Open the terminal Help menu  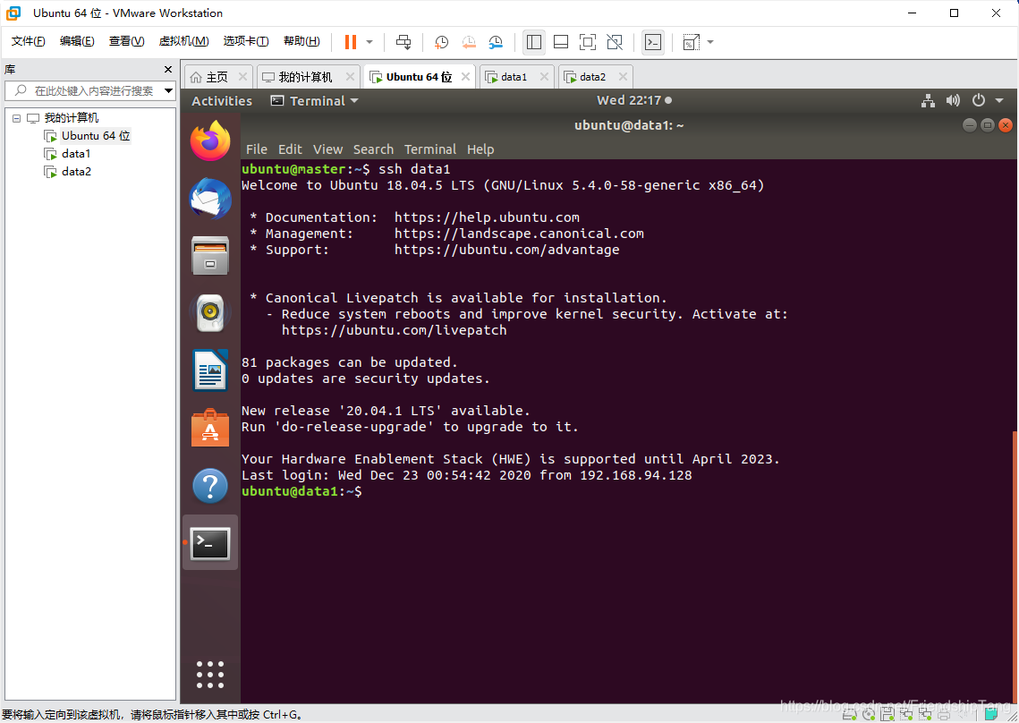[x=480, y=149]
